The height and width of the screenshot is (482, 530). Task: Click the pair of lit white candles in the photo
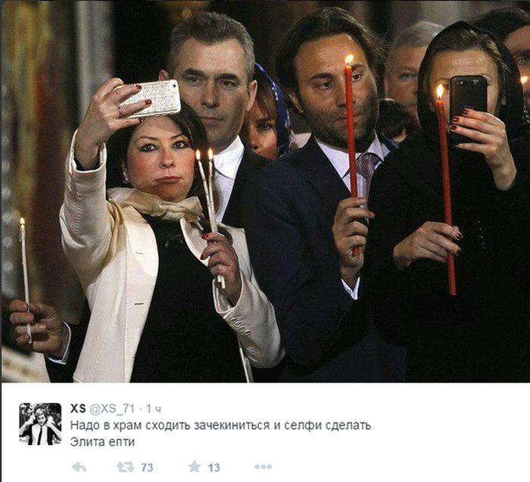tap(210, 217)
